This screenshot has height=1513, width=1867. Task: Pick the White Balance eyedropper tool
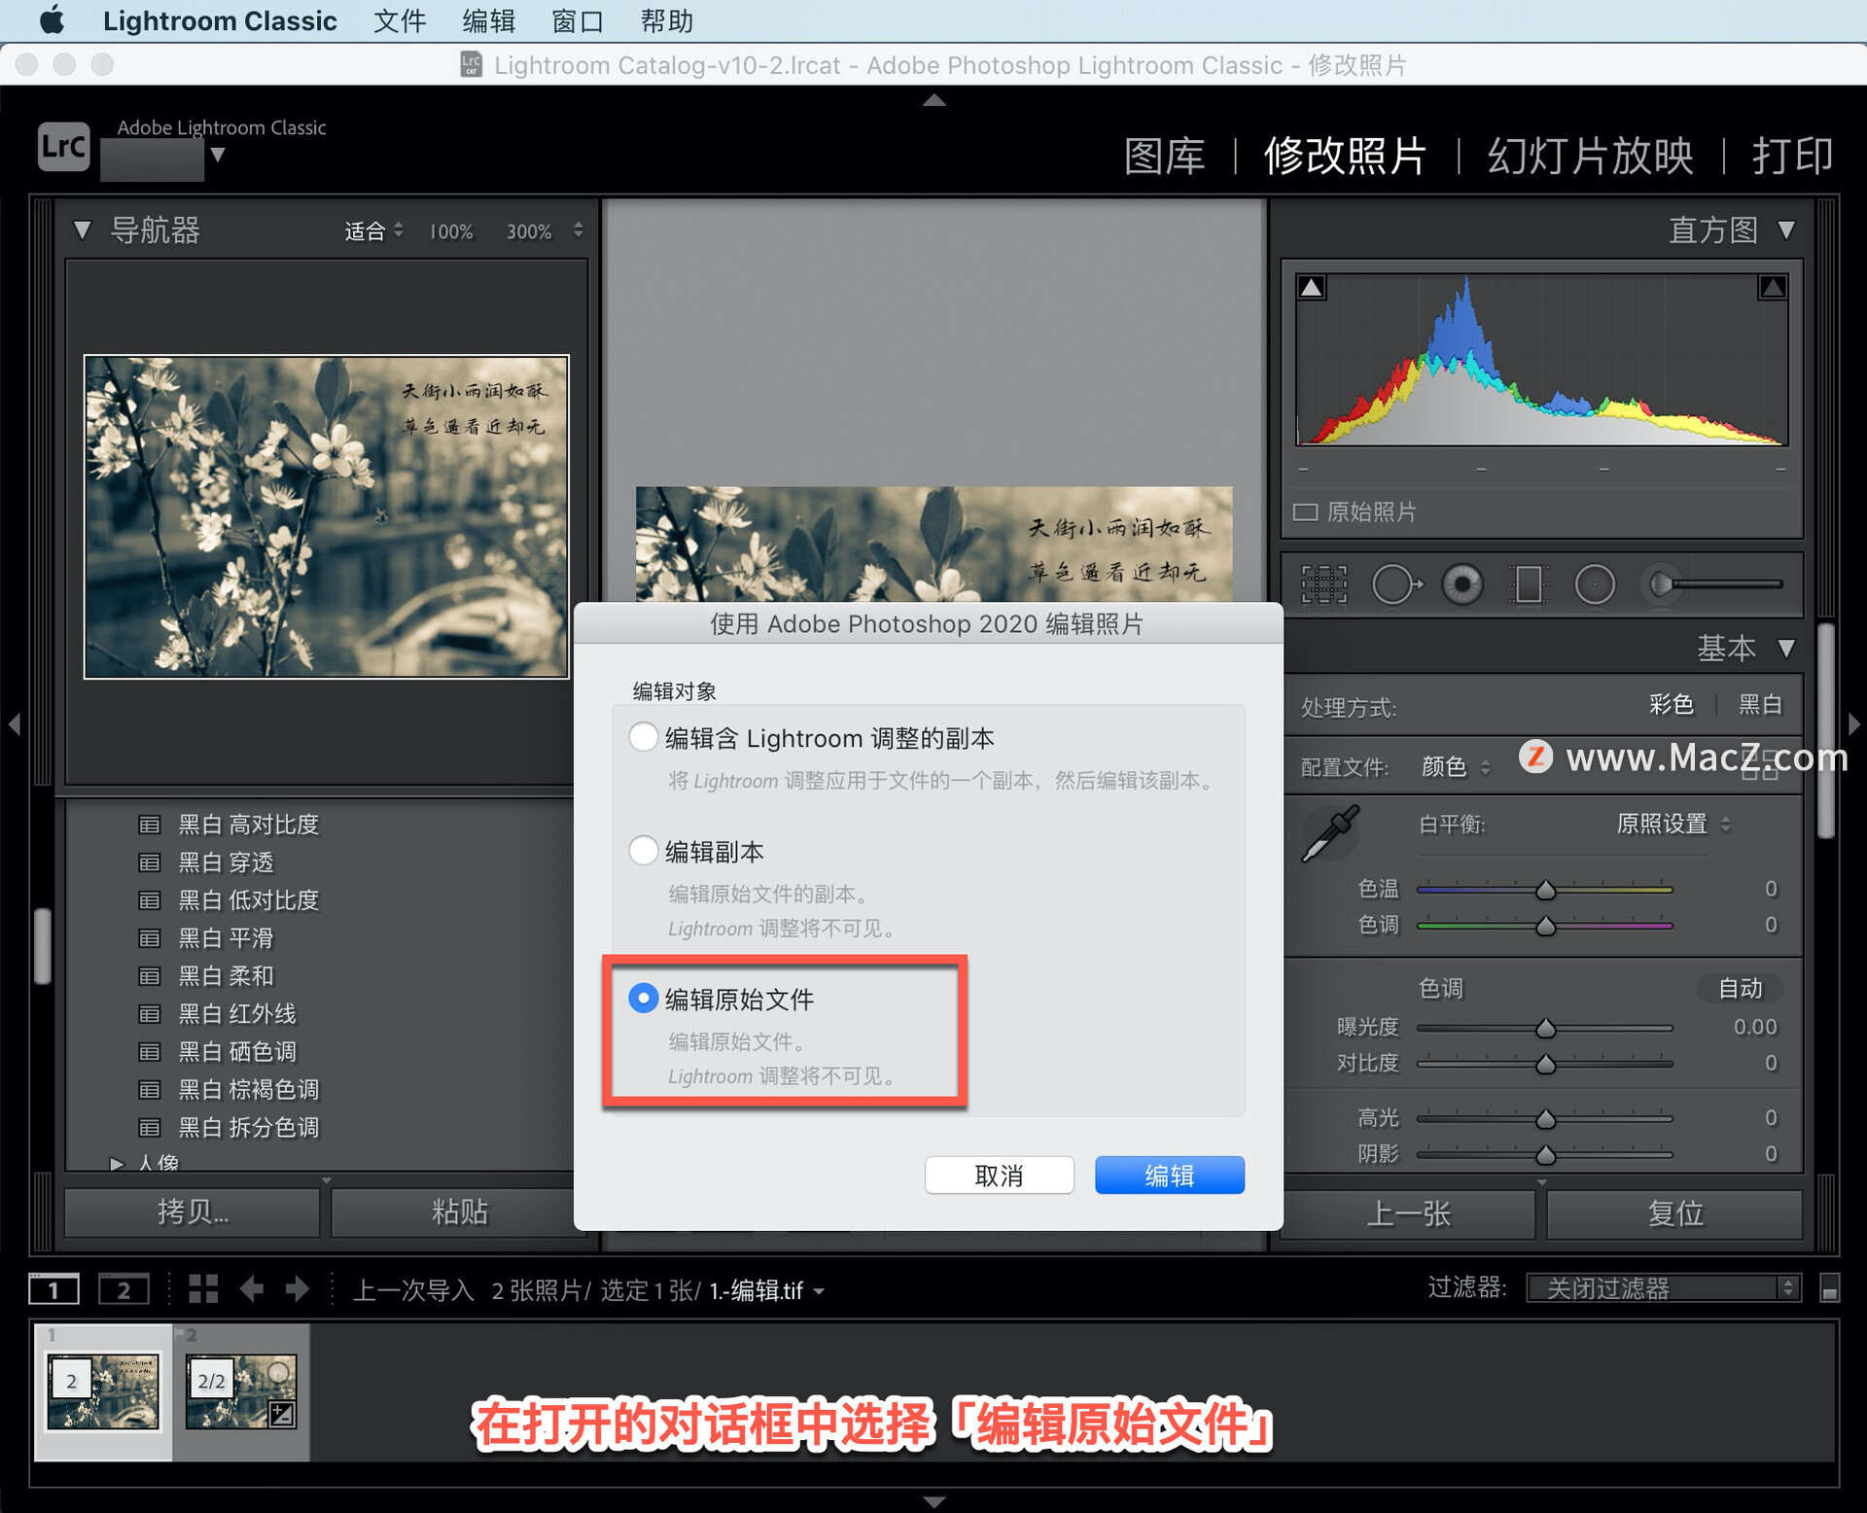coord(1330,833)
